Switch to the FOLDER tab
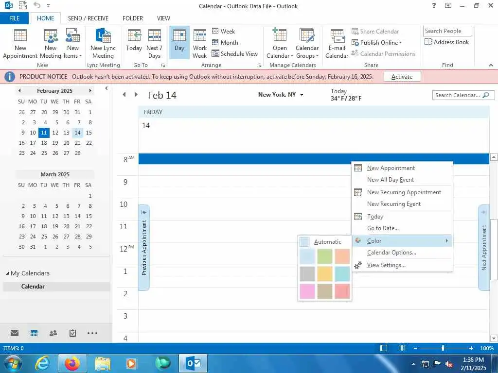Viewport: 498px width, 373px height. [133, 18]
